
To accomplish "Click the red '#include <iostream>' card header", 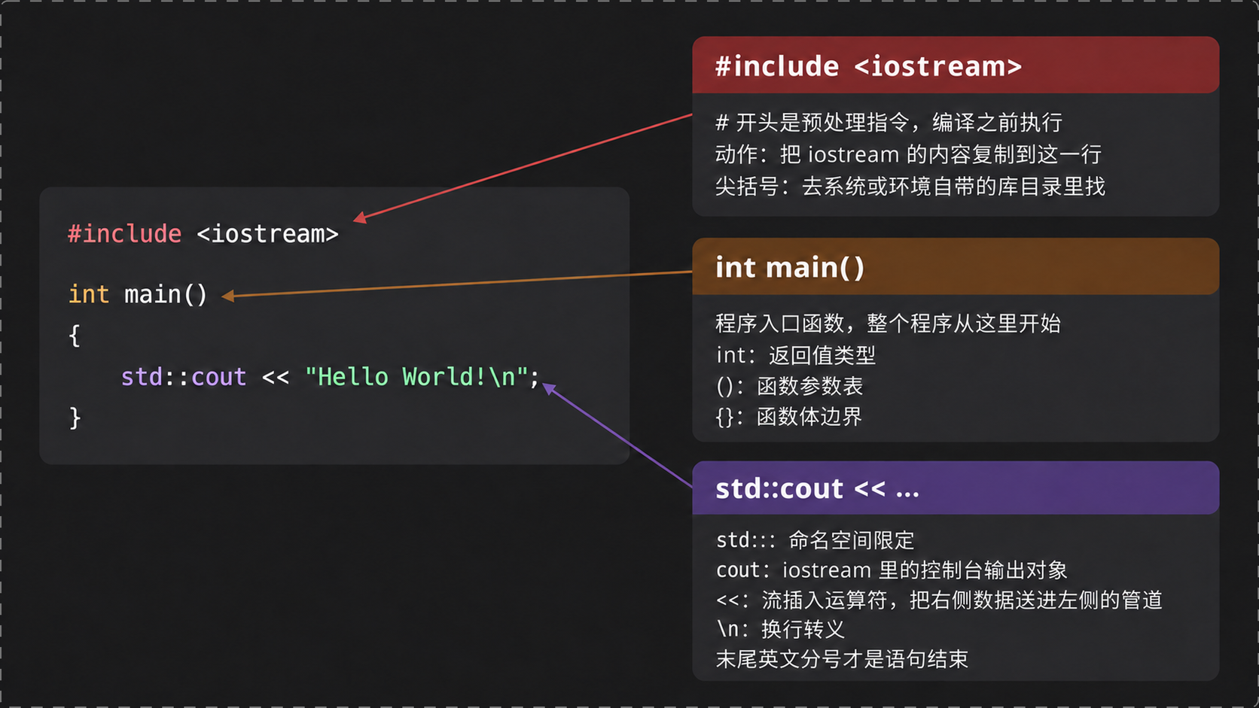I will coord(956,65).
